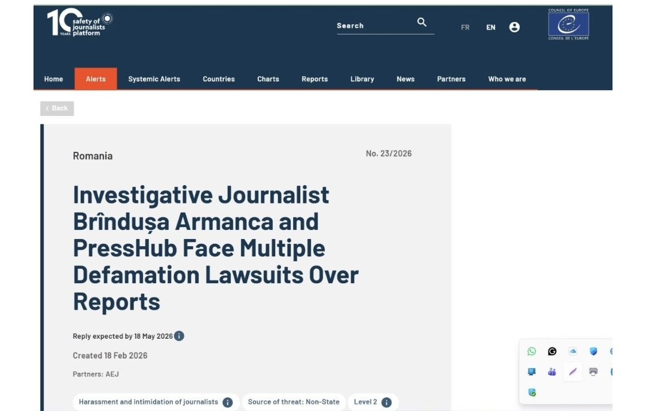Click the search magnifier icon
646x411 pixels.
[x=422, y=23]
